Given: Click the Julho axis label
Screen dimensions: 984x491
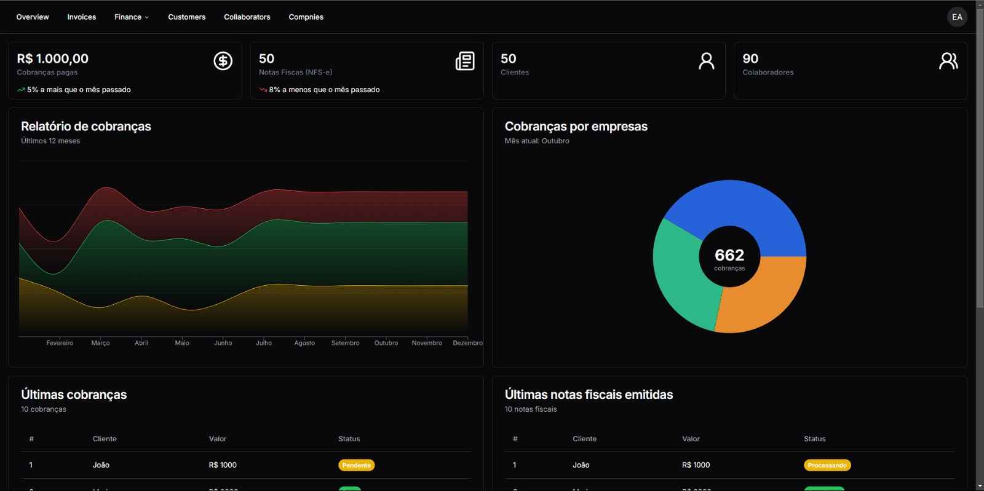Looking at the screenshot, I should pyautogui.click(x=264, y=343).
